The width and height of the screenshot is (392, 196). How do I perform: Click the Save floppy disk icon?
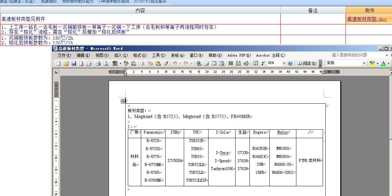click(x=74, y=63)
